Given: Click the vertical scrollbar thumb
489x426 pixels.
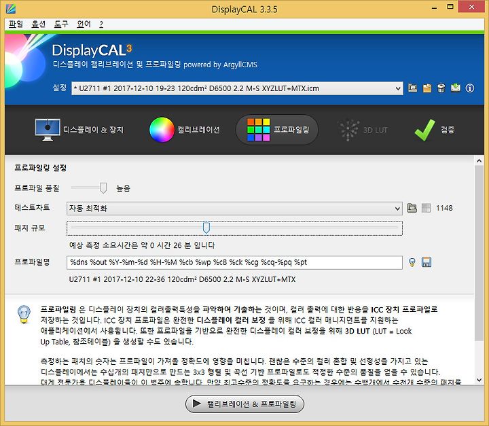Looking at the screenshot, I should tap(479, 253).
